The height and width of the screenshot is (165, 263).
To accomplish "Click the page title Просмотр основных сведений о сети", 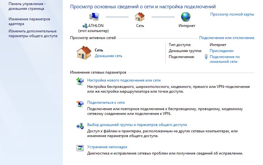I will click(x=143, y=7).
